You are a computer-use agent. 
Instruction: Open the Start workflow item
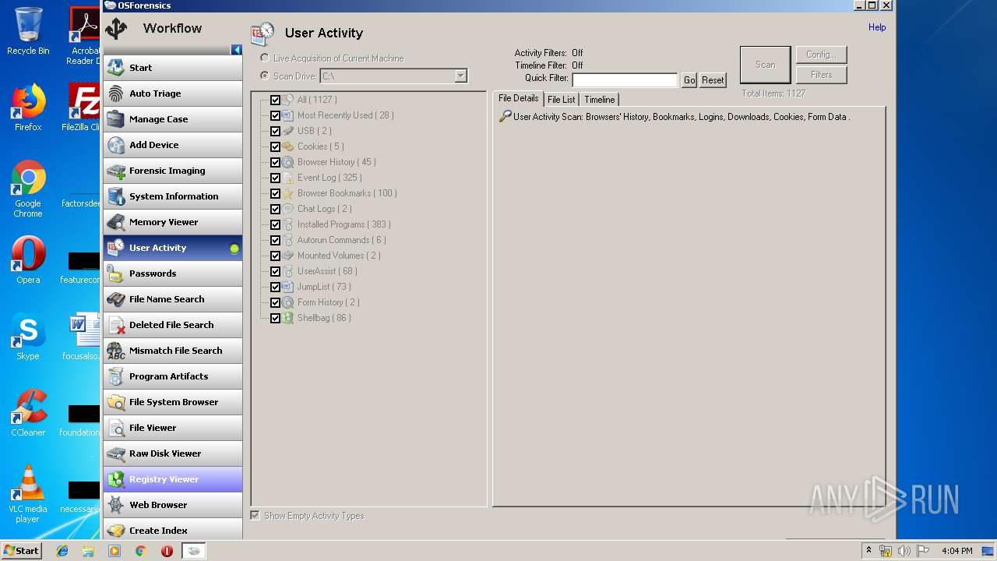pos(173,68)
